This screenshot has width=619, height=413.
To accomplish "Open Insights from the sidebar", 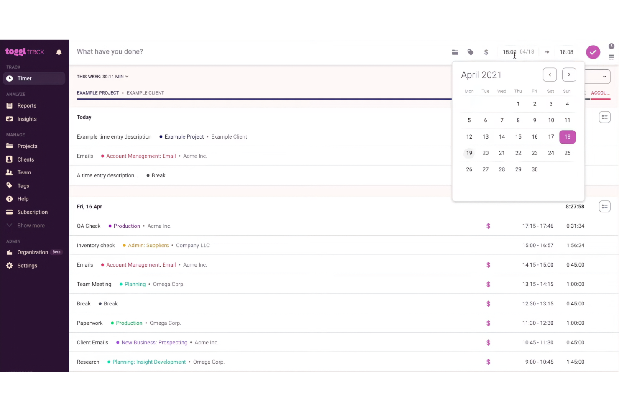I will point(27,119).
